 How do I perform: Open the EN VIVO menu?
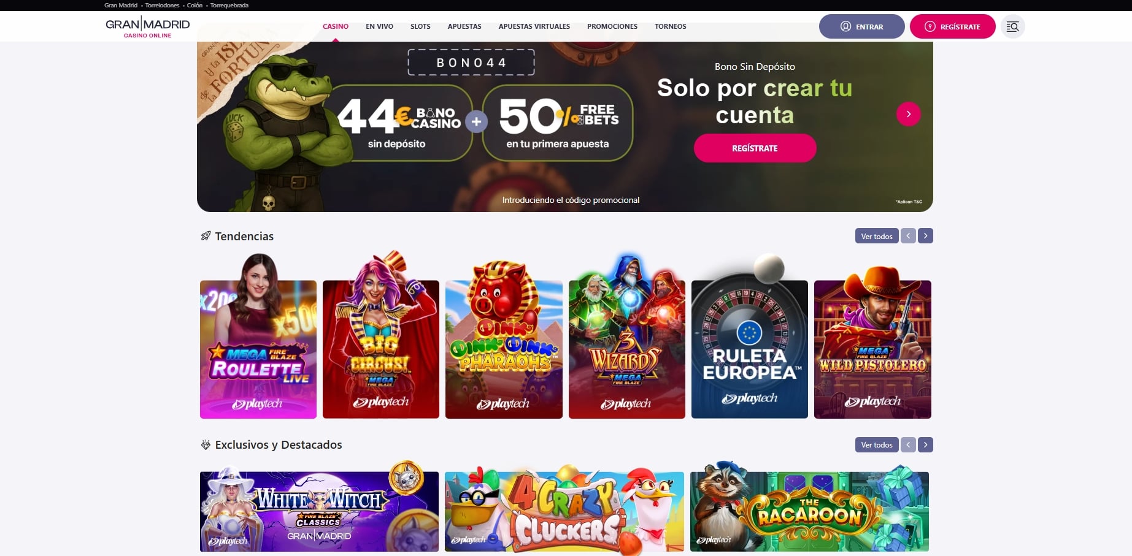coord(379,26)
